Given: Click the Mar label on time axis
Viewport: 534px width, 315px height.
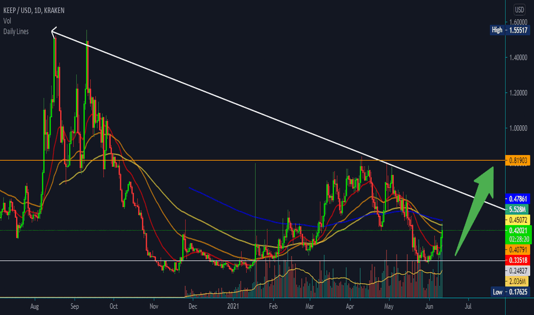Looking at the screenshot, I should coord(309,306).
